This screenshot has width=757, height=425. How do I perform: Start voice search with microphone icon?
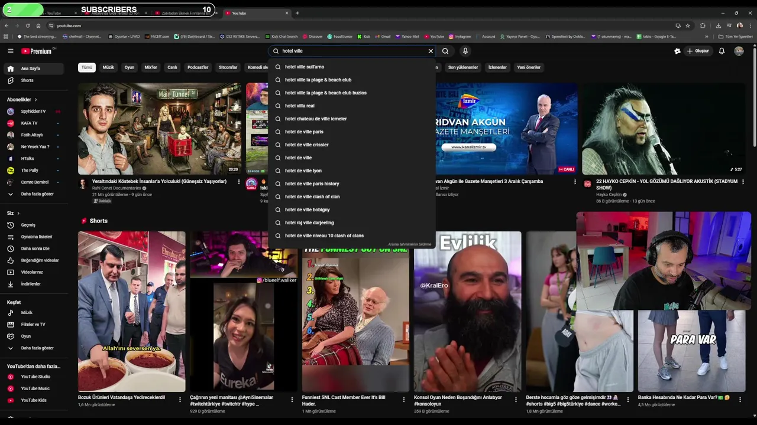pos(465,51)
